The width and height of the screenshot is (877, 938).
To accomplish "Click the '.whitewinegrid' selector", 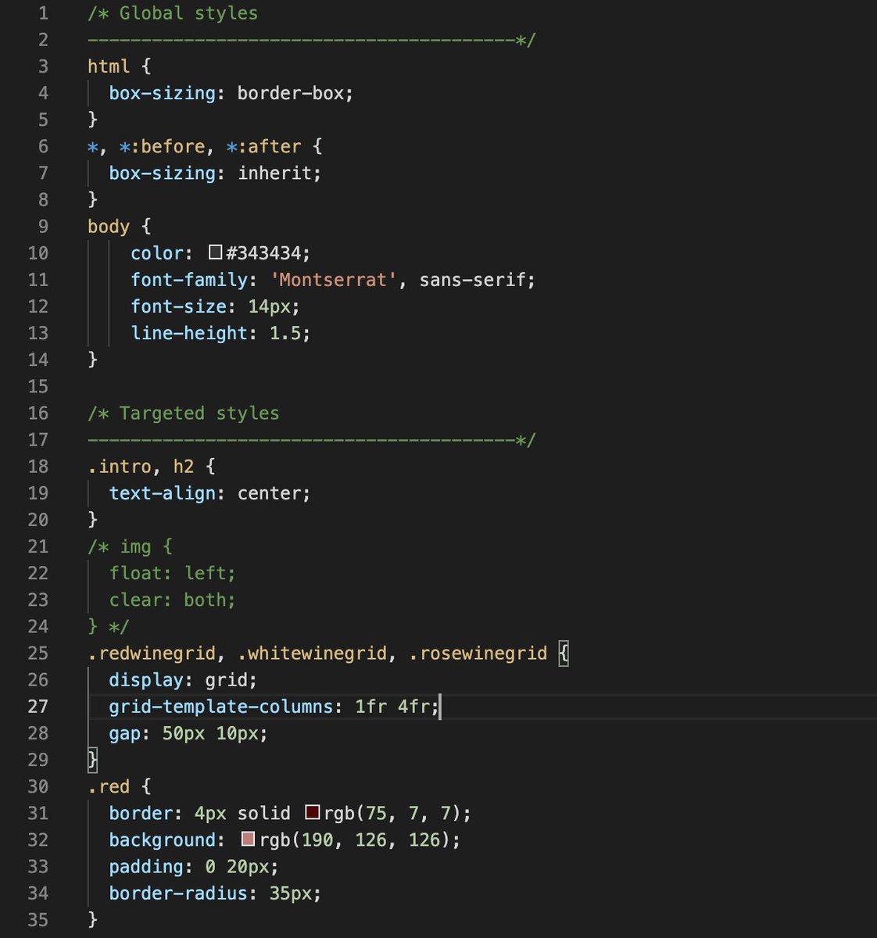I will click(312, 653).
